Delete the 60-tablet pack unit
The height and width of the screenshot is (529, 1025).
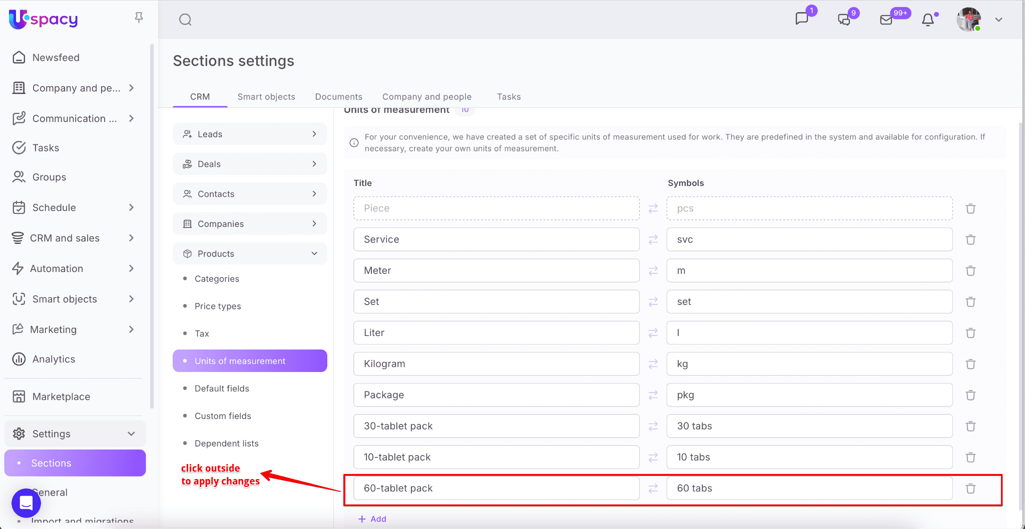(x=970, y=488)
